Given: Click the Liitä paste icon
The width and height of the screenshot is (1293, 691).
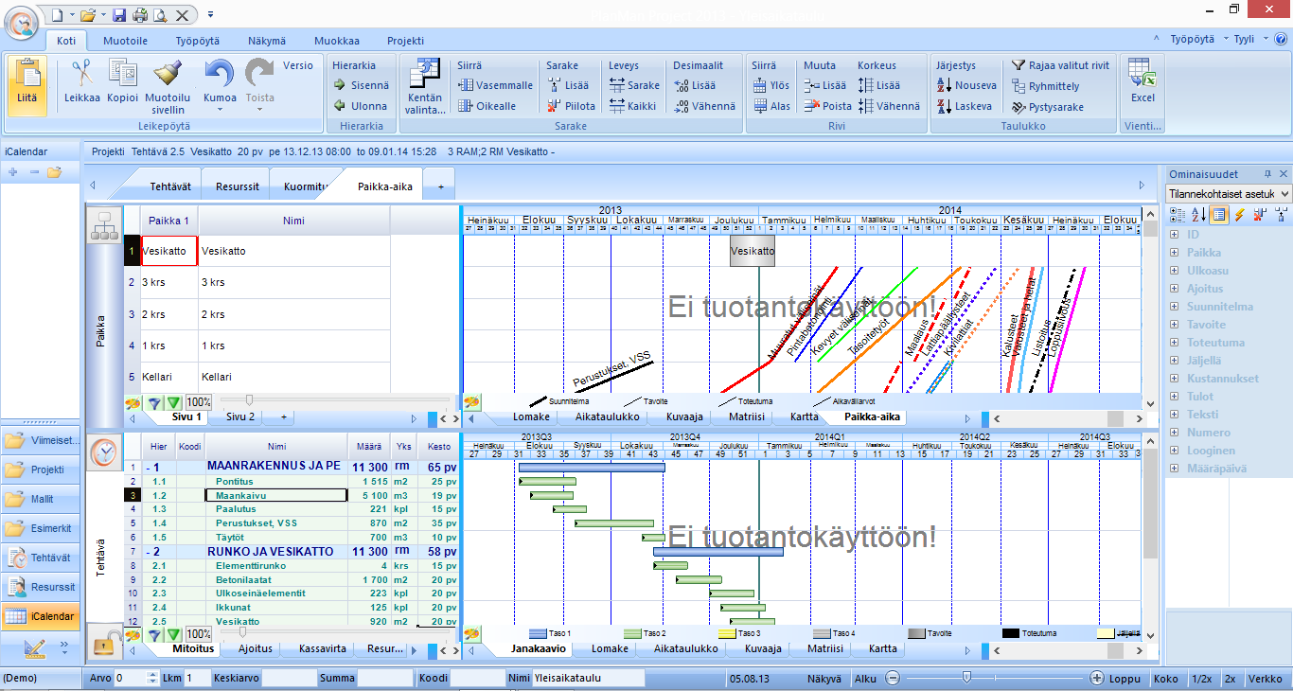Looking at the screenshot, I should pyautogui.click(x=27, y=74).
